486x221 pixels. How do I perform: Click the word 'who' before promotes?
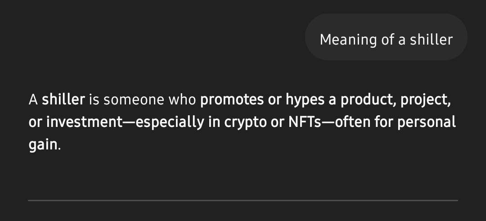pos(182,99)
